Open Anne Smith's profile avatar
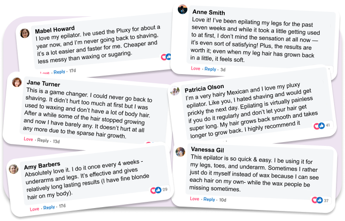This screenshot has width=345, height=221. click(182, 8)
